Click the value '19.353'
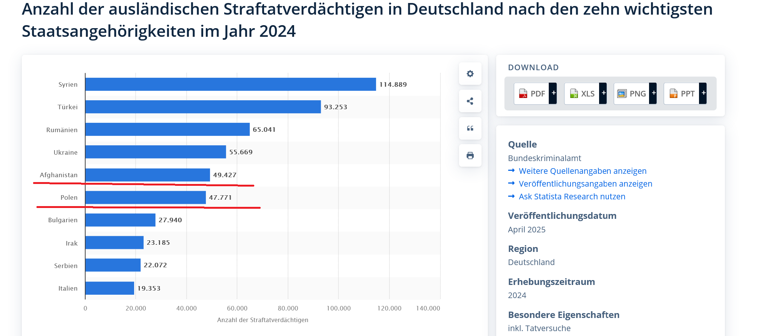This screenshot has height=336, width=776. pyautogui.click(x=149, y=288)
